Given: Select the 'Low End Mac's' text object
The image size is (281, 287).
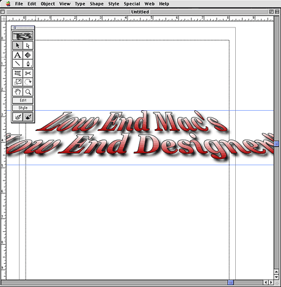Looking at the screenshot, I should pyautogui.click(x=132, y=122).
